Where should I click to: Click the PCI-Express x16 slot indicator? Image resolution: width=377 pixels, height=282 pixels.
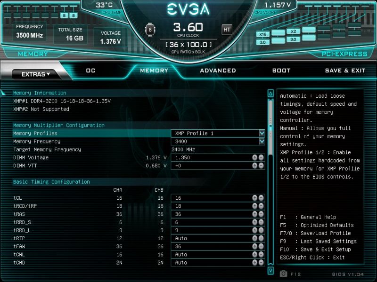tap(262, 34)
